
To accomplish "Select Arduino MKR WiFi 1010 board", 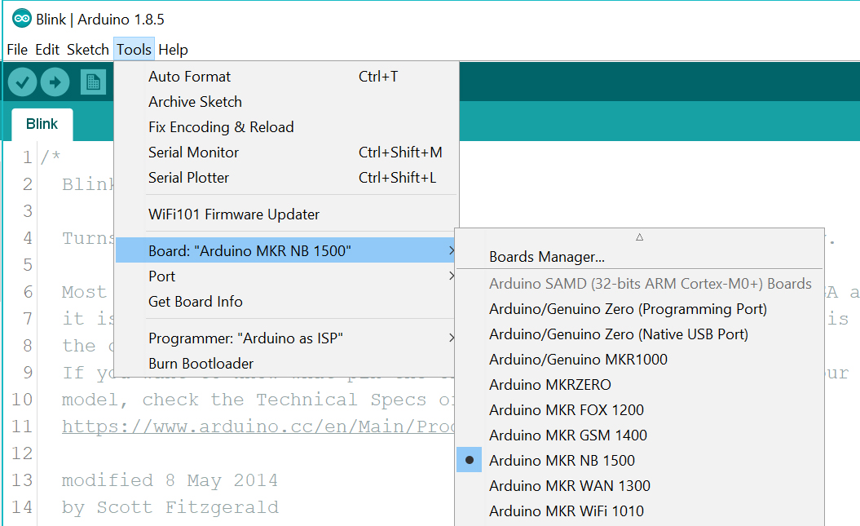I will pyautogui.click(x=640, y=511).
